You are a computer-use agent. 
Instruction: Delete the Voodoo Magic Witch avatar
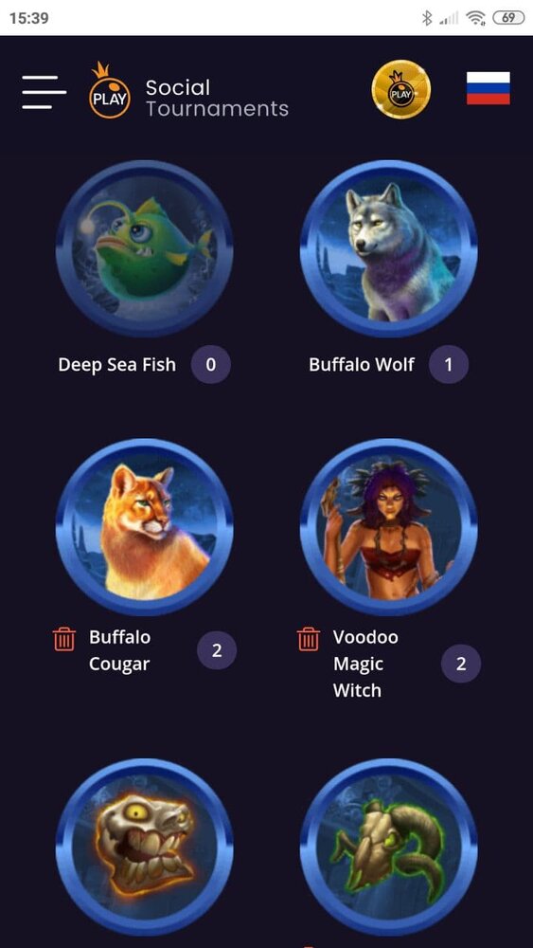[x=309, y=639]
